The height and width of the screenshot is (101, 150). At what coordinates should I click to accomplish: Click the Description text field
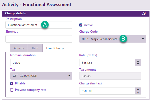[x=39, y=25]
